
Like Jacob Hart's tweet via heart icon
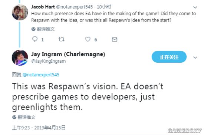click(x=88, y=39)
